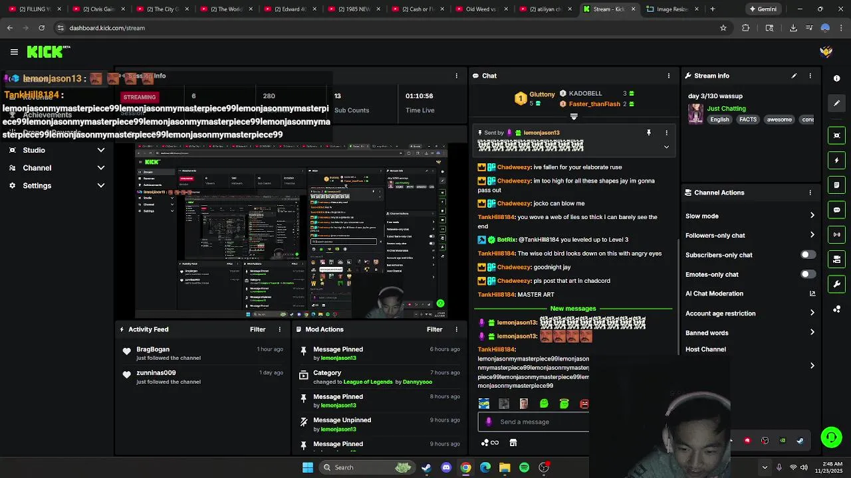Edit Stream info with the pencil icon
The image size is (851, 478).
pos(794,76)
